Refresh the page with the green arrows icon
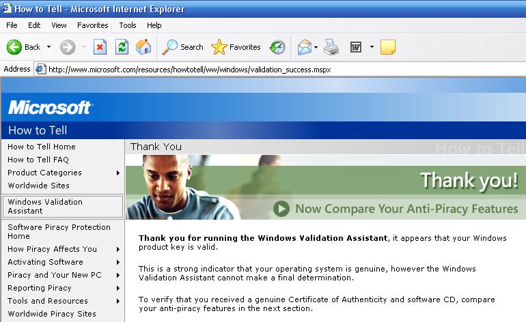This screenshot has width=526, height=322. pyautogui.click(x=122, y=47)
